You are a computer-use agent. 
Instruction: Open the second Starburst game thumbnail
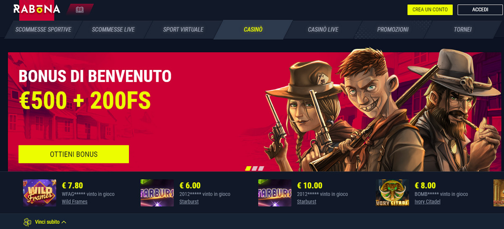(275, 193)
